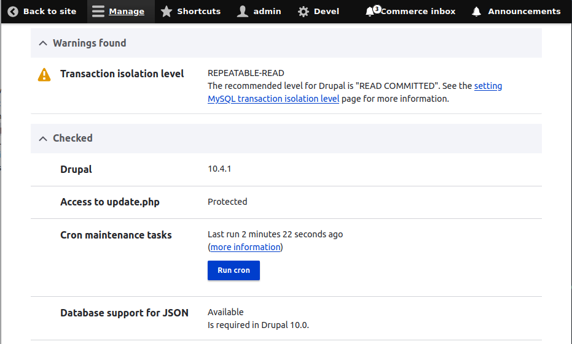Click the Run cron button

pyautogui.click(x=233, y=270)
